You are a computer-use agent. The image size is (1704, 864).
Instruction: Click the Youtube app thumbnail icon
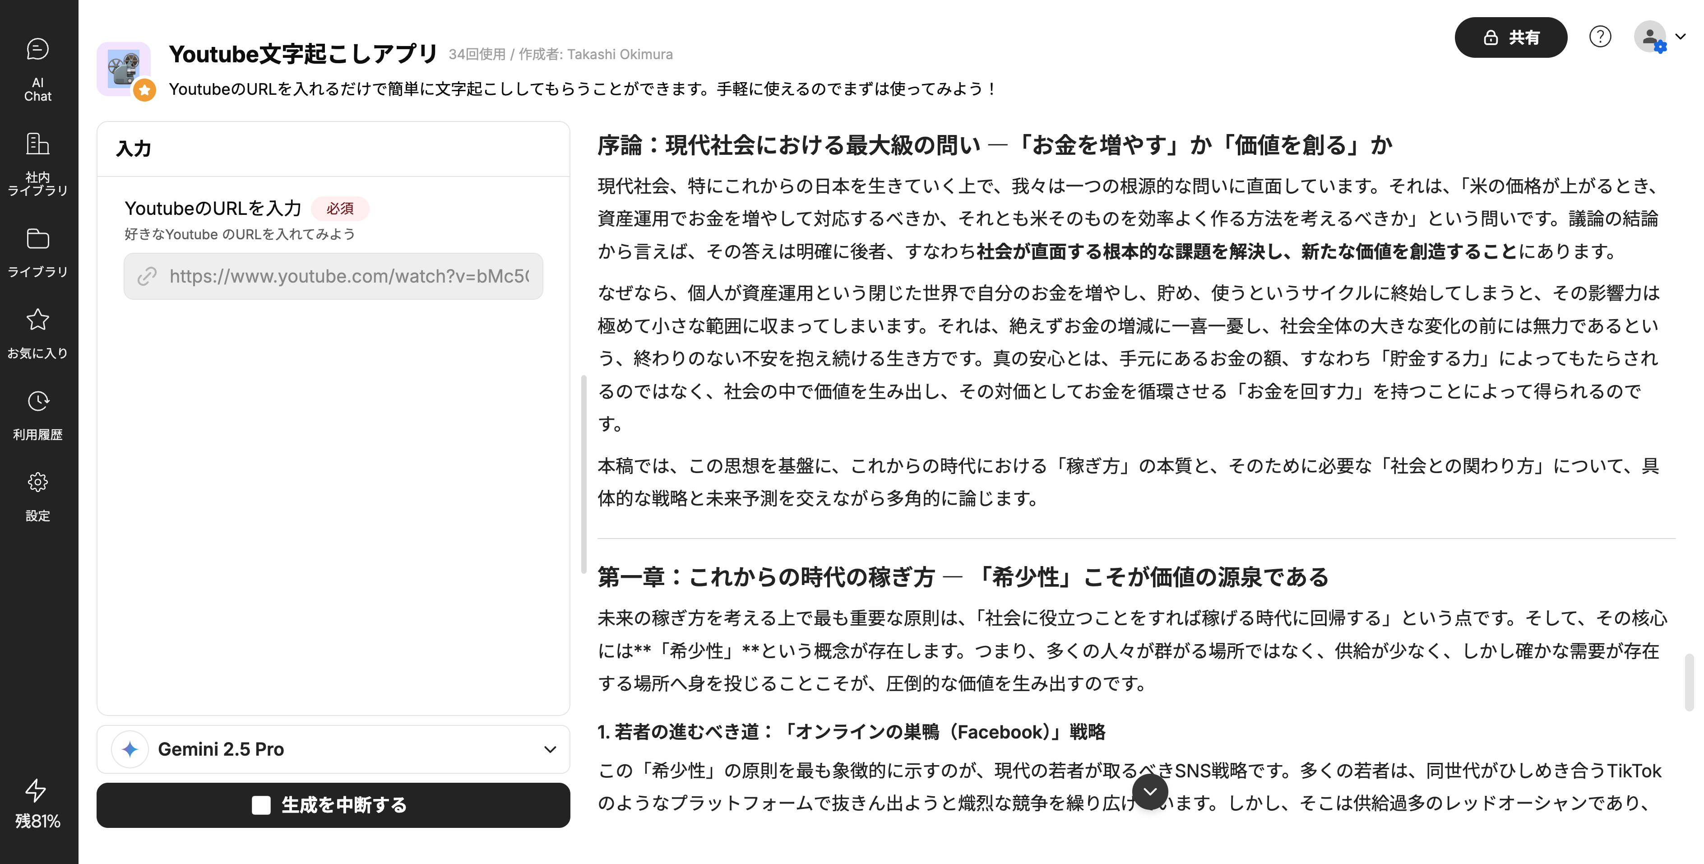click(123, 67)
